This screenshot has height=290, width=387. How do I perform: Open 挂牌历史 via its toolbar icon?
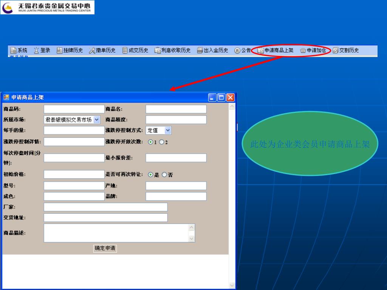click(x=59, y=50)
